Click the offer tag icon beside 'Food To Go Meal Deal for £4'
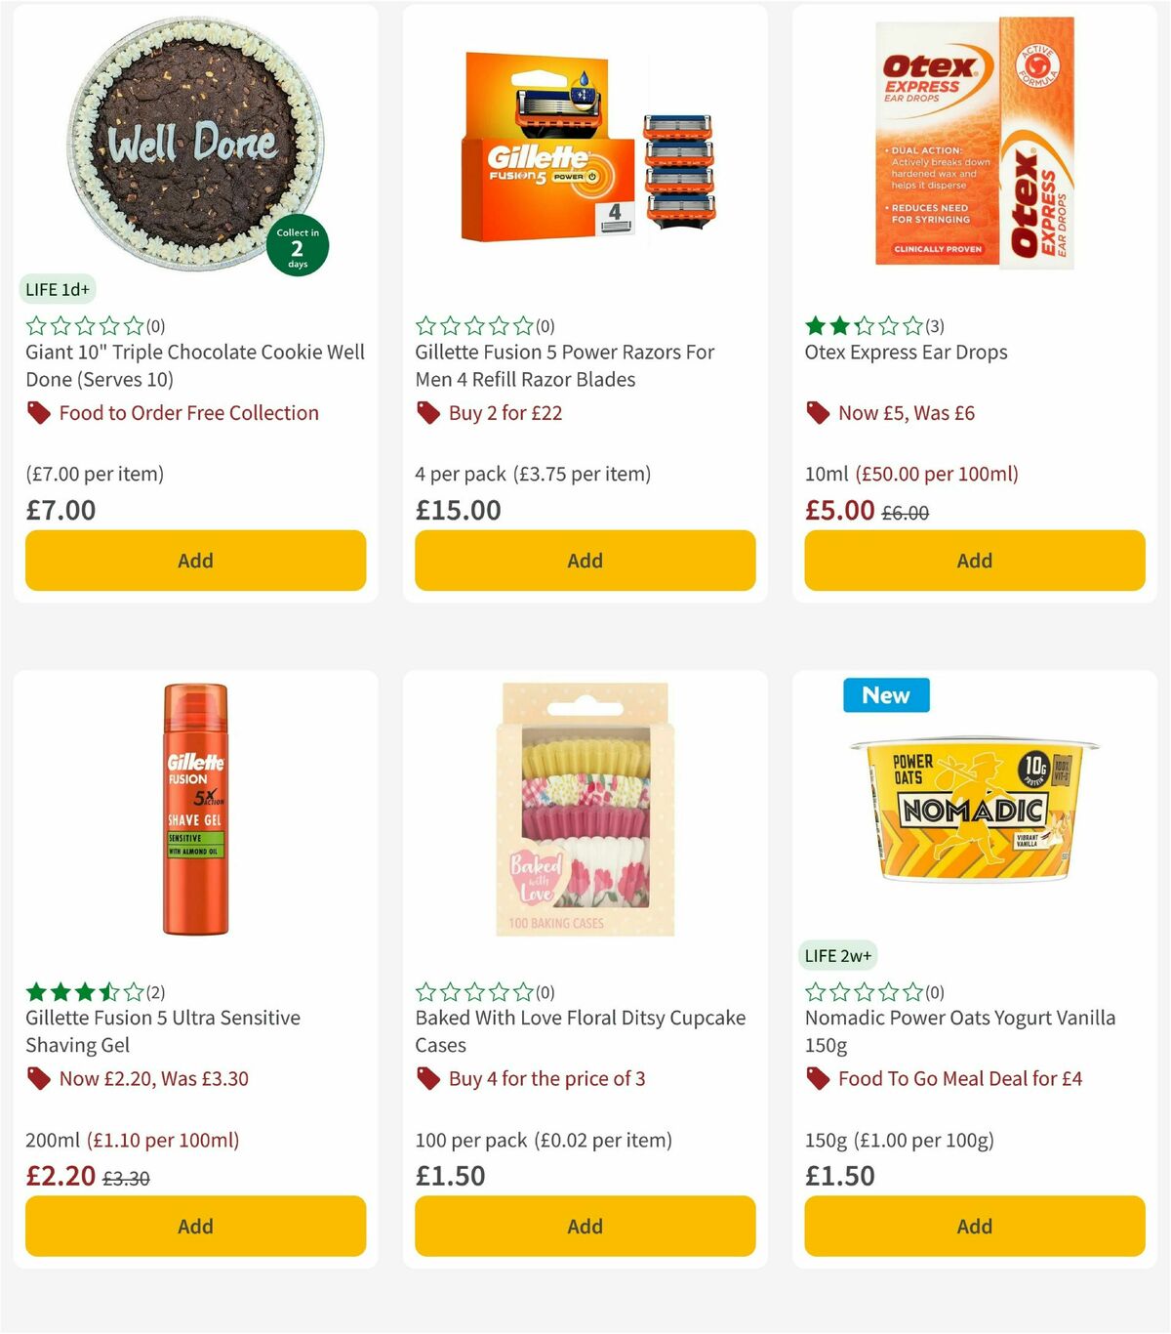The width and height of the screenshot is (1171, 1334). pos(817,1079)
